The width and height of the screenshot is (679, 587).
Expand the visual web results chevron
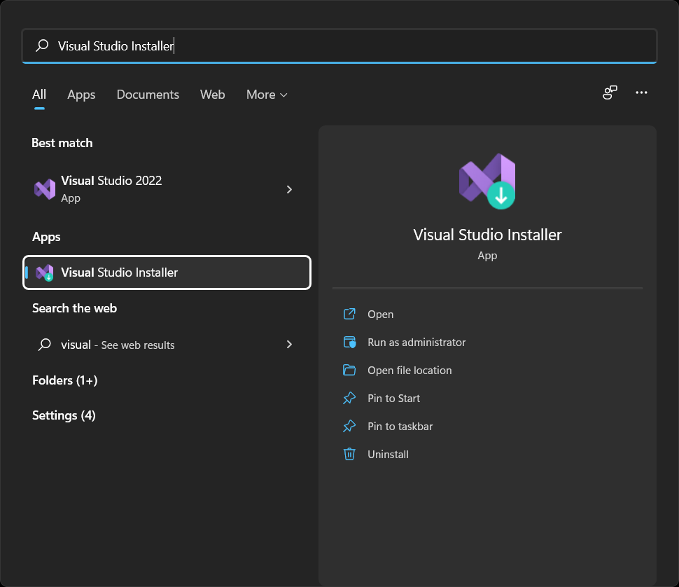click(x=289, y=345)
